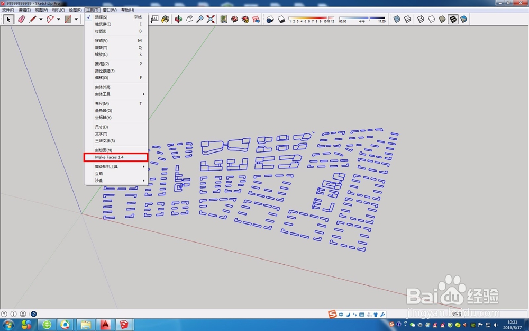
Task: Click the Zoom Extents icon
Action: 211,19
